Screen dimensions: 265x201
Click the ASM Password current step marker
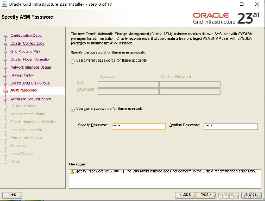tap(5, 91)
